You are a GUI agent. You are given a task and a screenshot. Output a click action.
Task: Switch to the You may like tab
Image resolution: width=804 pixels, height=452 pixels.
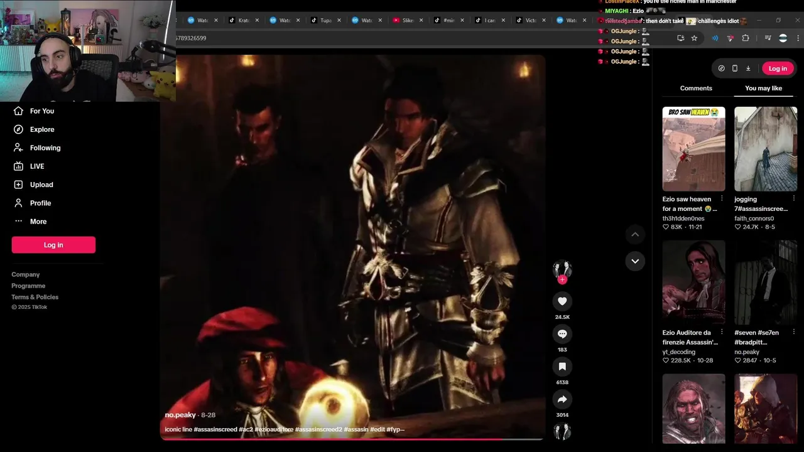click(x=763, y=89)
